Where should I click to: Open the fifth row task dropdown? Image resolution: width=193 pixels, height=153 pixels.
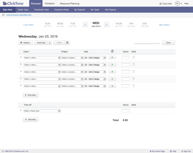coord(95,86)
